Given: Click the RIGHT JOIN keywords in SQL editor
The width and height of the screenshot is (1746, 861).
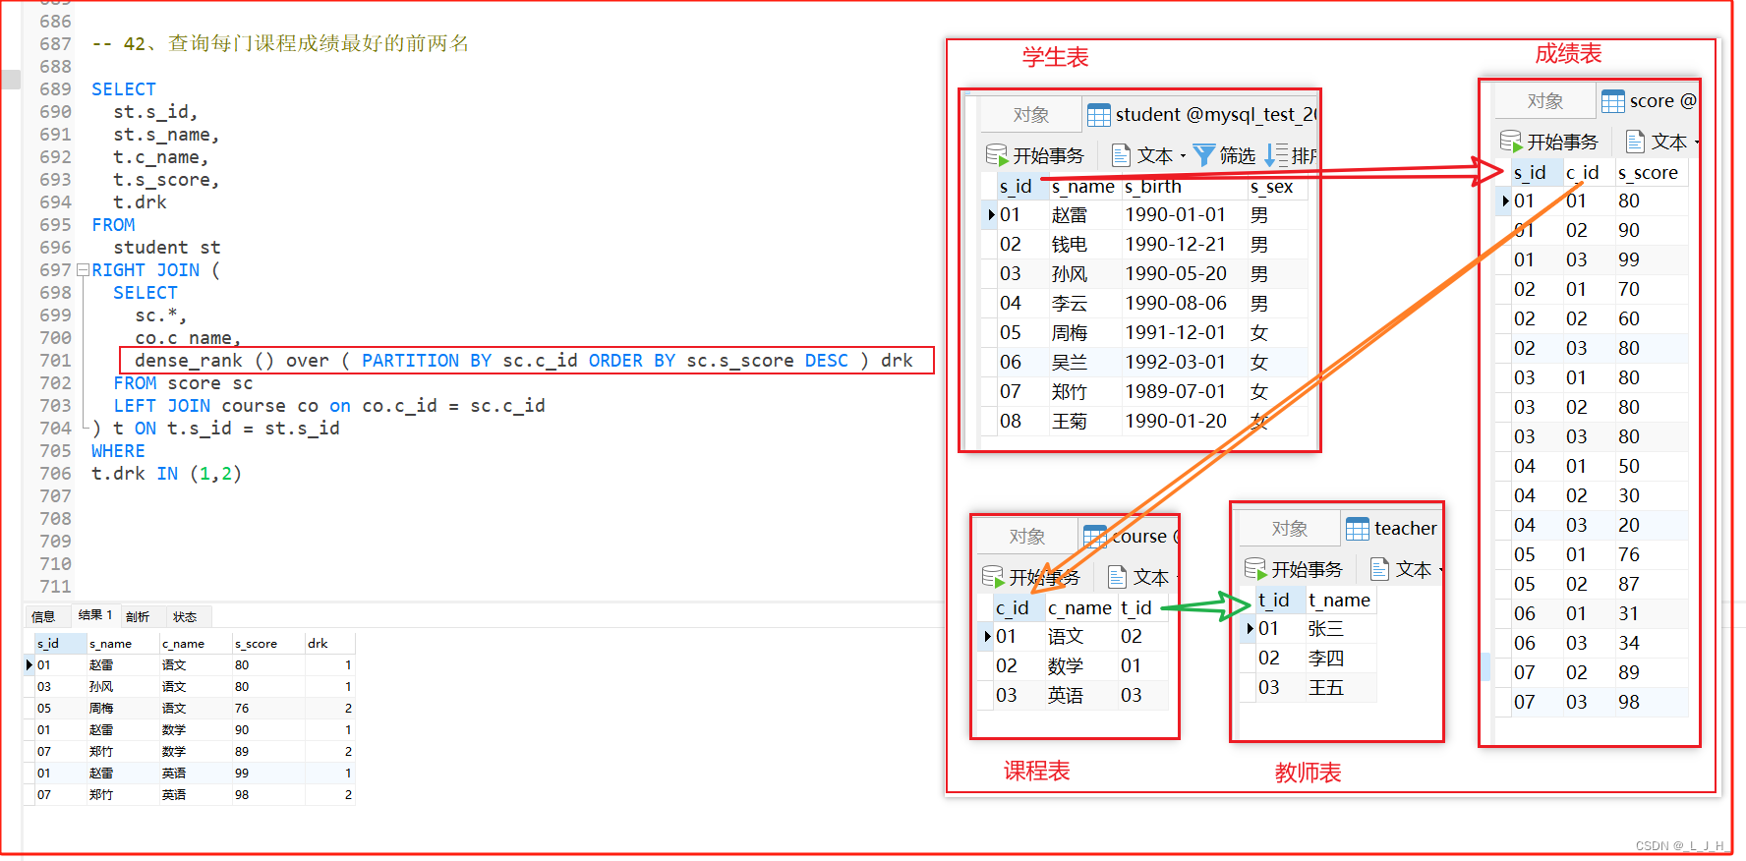Looking at the screenshot, I should 145,270.
